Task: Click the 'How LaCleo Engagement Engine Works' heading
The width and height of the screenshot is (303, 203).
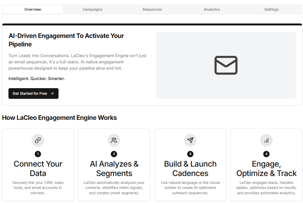Action: (x=59, y=118)
